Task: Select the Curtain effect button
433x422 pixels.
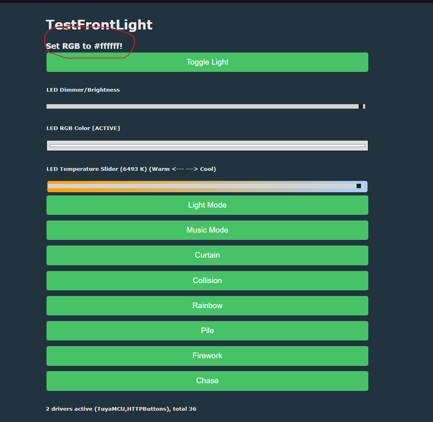Action: [x=207, y=255]
